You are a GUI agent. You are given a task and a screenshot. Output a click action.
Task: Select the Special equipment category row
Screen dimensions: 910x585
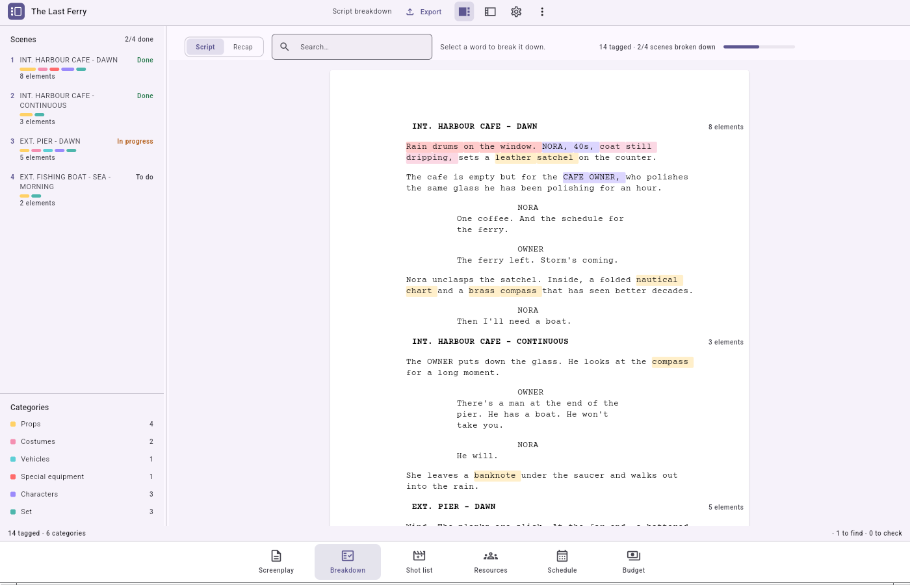(x=82, y=476)
